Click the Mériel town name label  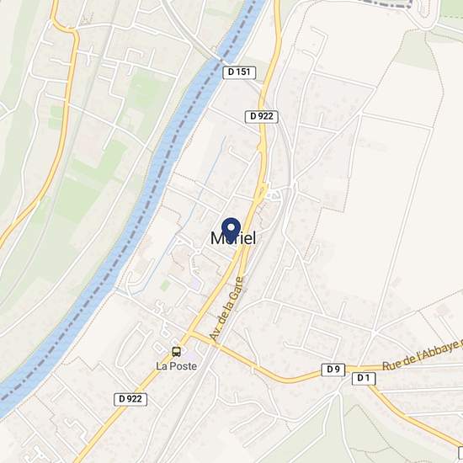click(233, 238)
